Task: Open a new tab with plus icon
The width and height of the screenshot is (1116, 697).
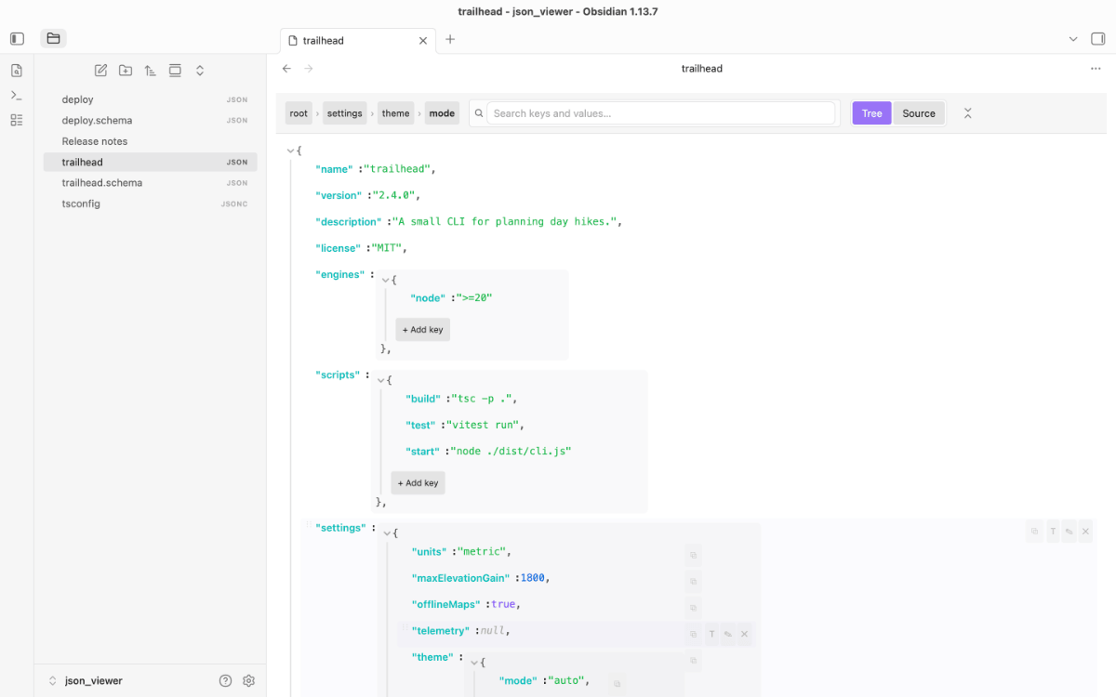Action: (450, 39)
